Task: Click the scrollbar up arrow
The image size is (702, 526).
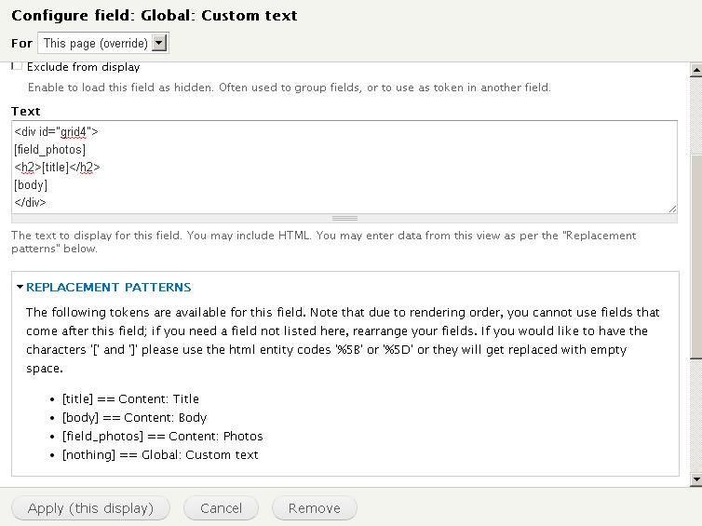Action: (696, 70)
